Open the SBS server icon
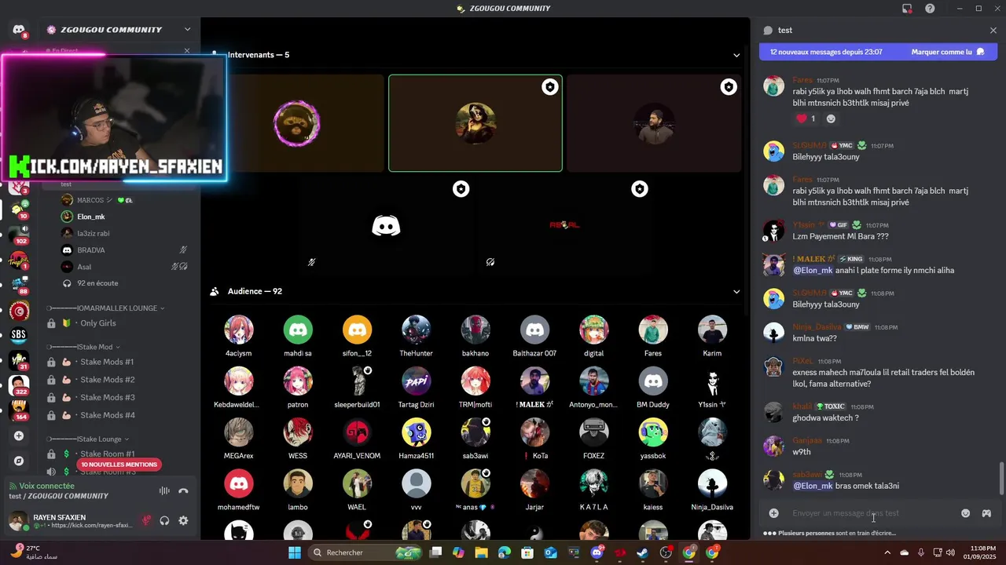The width and height of the screenshot is (1006, 565). click(x=19, y=334)
